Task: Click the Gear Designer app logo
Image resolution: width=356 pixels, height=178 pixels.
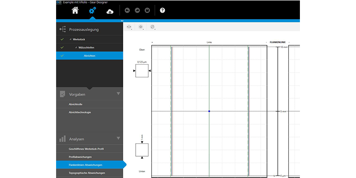Action: [59, 2]
